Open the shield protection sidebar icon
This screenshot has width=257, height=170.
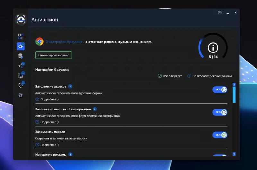pos(21,85)
